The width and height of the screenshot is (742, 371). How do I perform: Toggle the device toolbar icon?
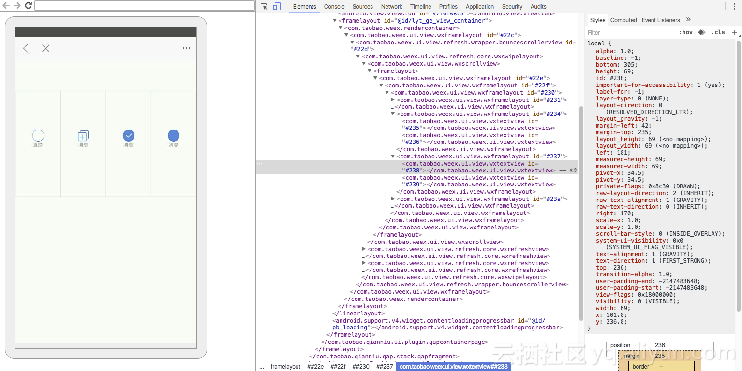277,7
